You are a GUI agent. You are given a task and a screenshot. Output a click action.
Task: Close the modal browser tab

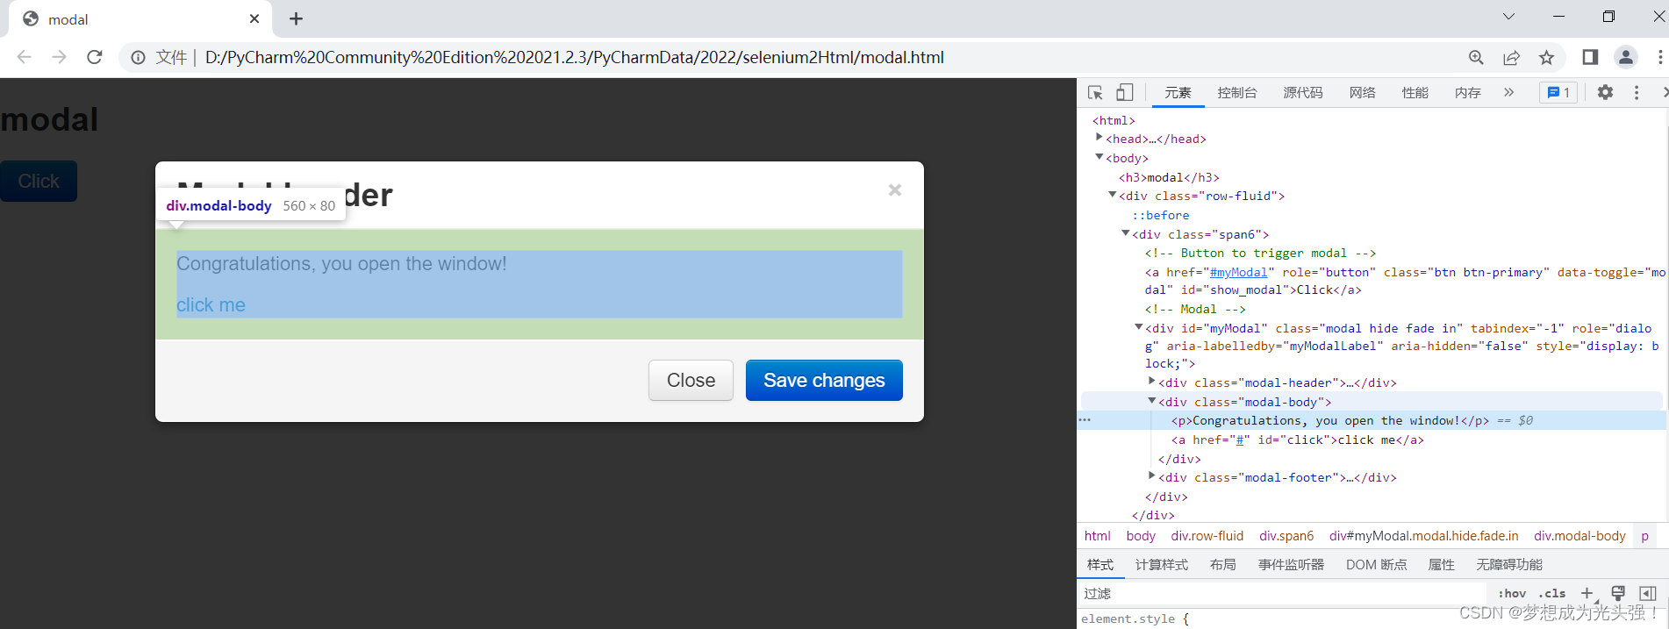[x=254, y=18]
